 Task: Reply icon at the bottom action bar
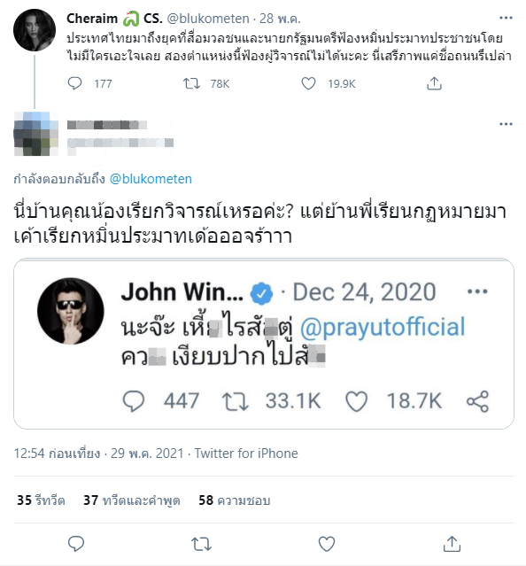click(76, 544)
